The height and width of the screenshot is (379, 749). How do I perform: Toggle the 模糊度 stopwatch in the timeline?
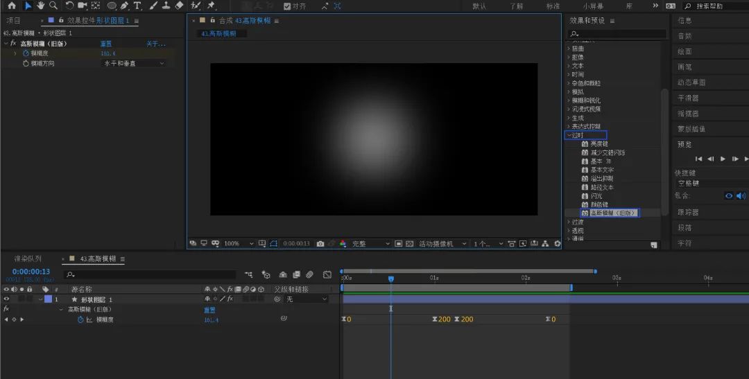coord(80,319)
